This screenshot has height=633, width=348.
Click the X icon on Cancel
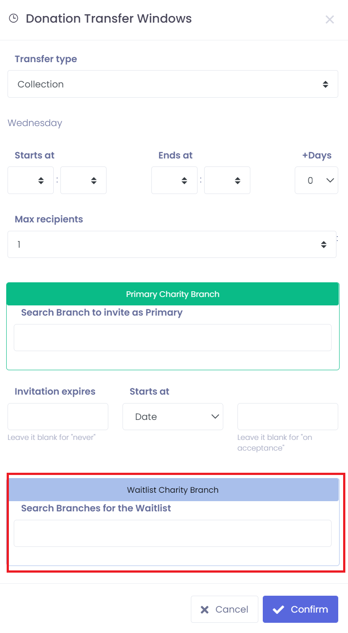coord(205,609)
